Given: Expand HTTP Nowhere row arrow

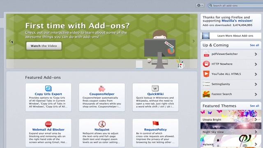Looking at the screenshot, I should coord(256,64).
